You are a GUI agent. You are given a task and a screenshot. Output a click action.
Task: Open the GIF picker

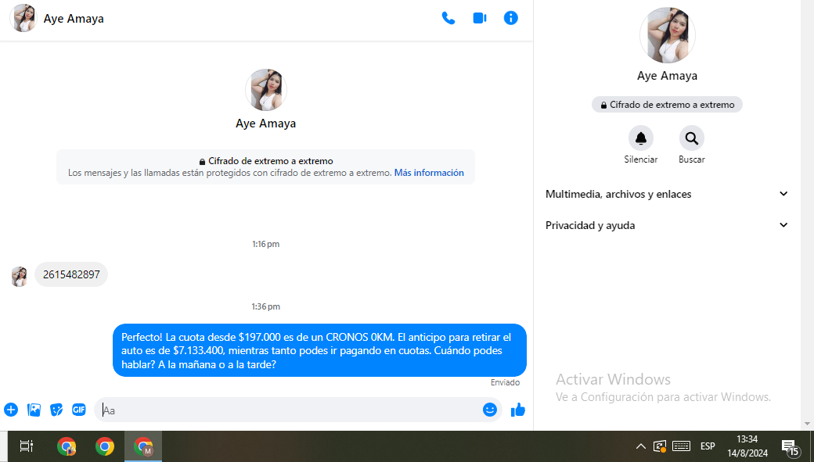tap(79, 410)
